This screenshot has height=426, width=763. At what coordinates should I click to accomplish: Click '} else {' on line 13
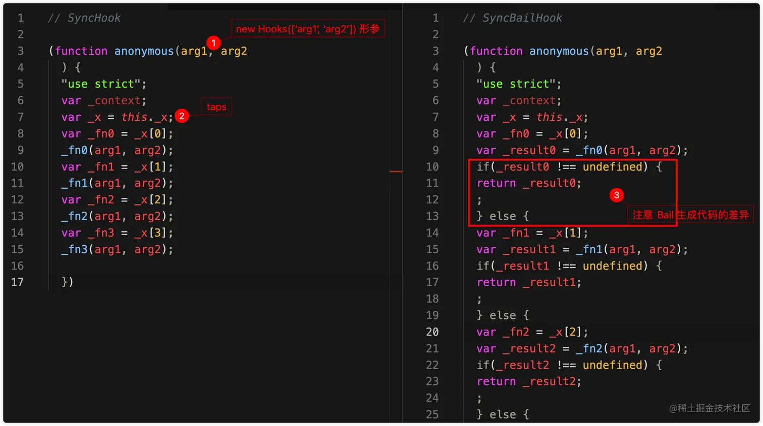(503, 217)
